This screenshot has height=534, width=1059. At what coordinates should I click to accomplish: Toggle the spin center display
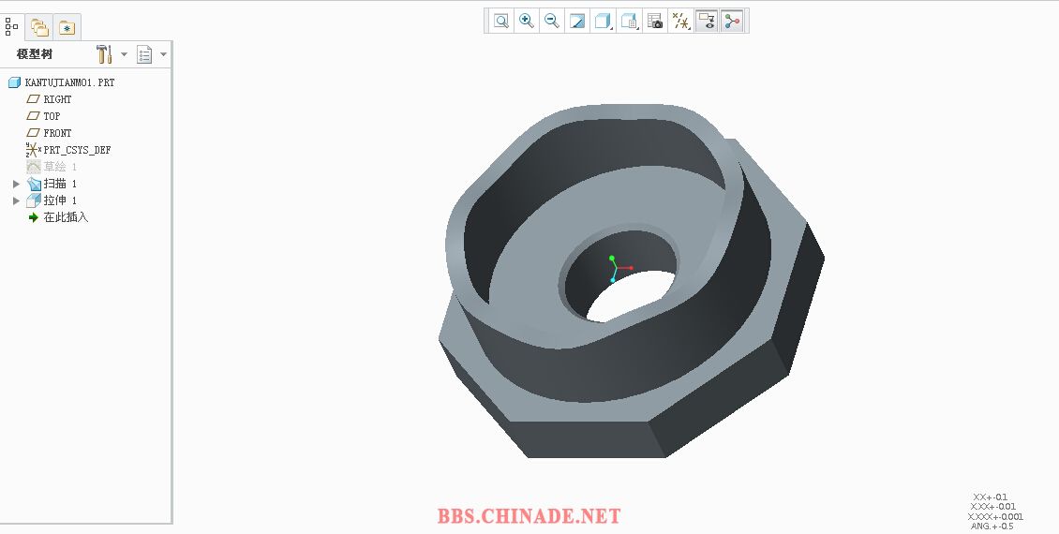[733, 21]
